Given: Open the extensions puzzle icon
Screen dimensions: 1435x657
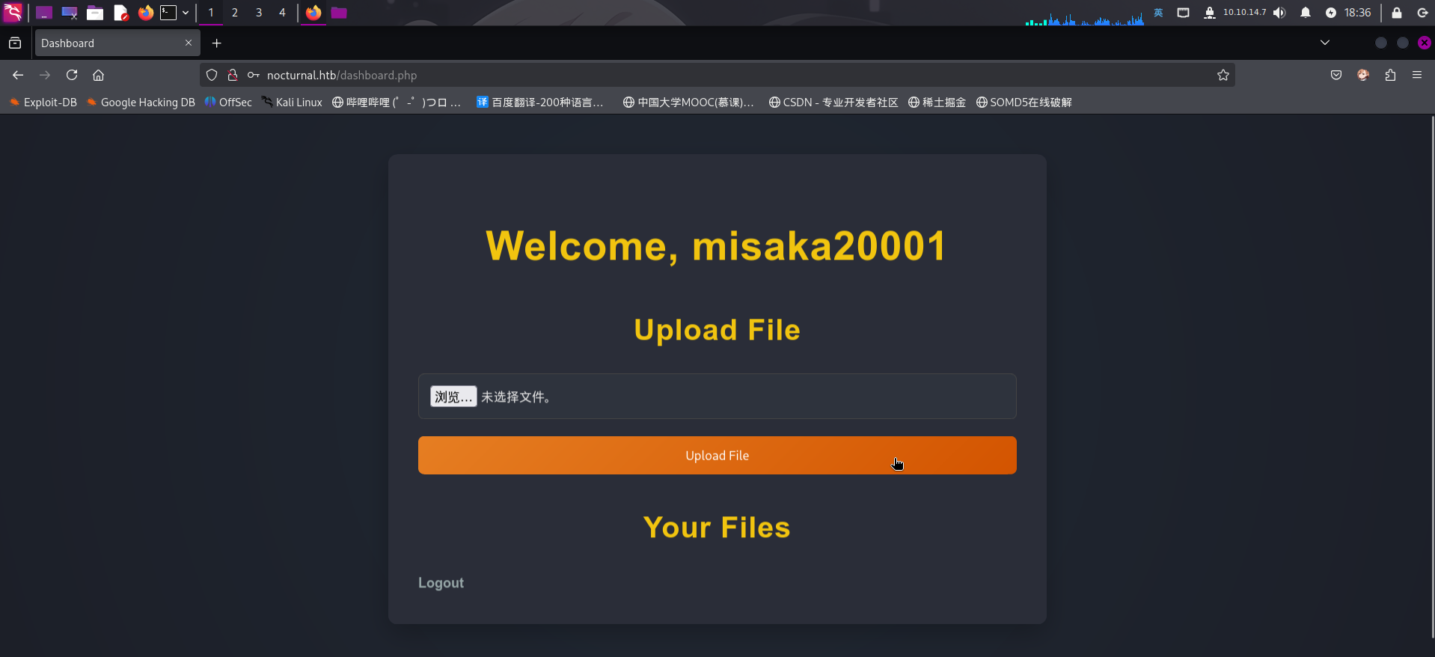Looking at the screenshot, I should (1390, 75).
